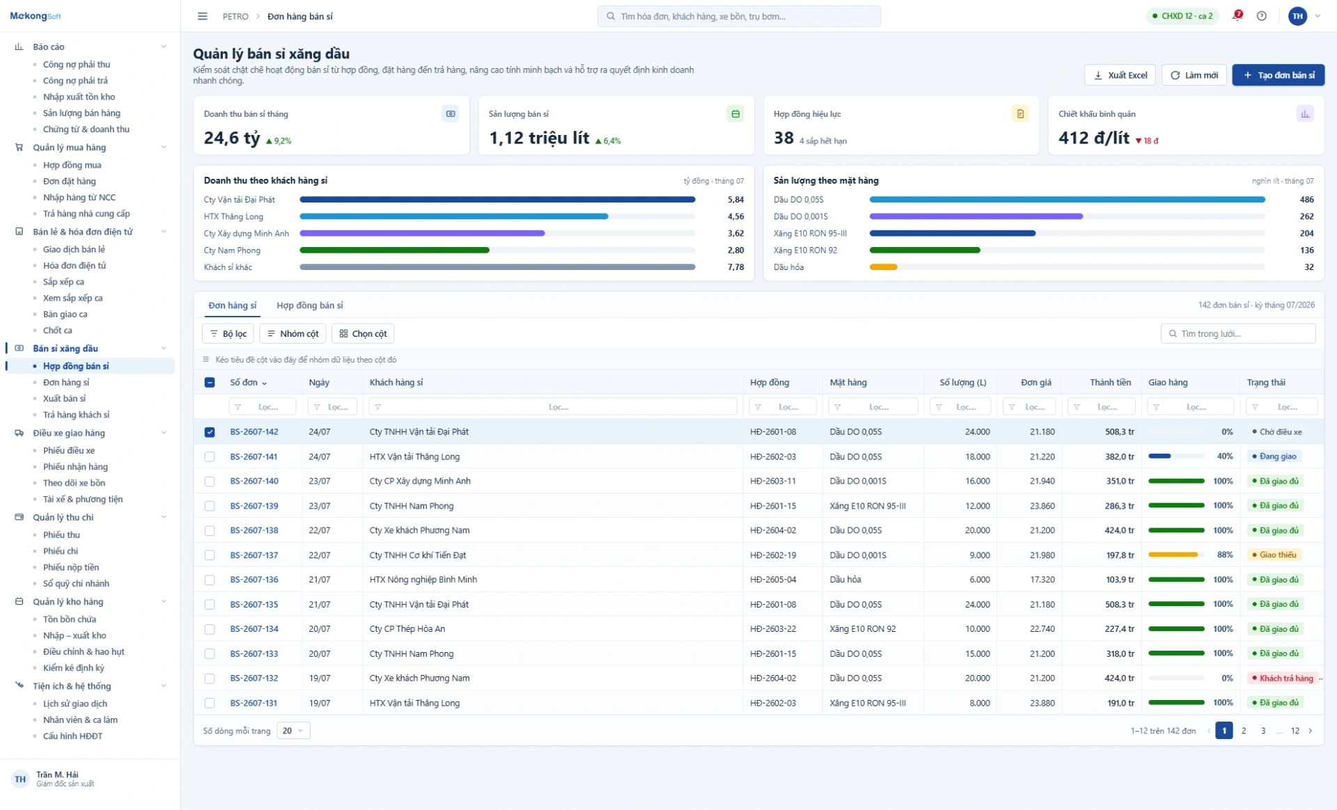Click the Bán lẻ & hóa đơn điện tử icon
The image size is (1337, 810).
pyautogui.click(x=19, y=232)
